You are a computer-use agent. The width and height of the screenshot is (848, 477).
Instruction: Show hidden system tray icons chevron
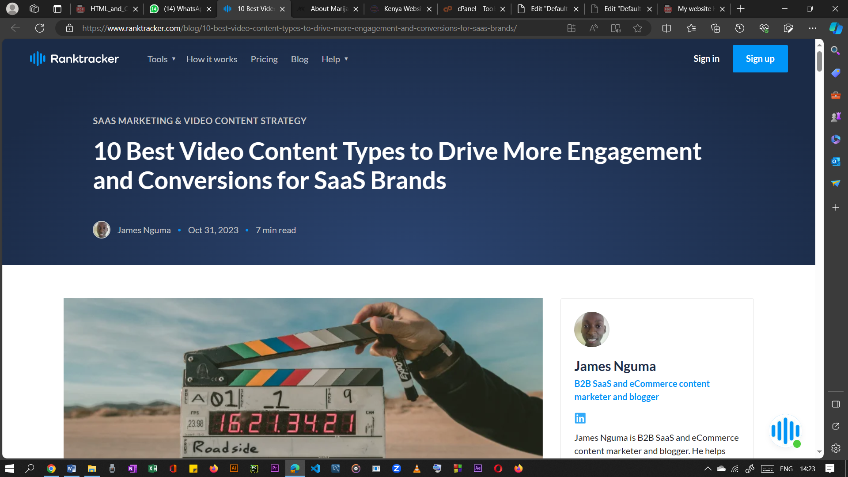click(708, 469)
